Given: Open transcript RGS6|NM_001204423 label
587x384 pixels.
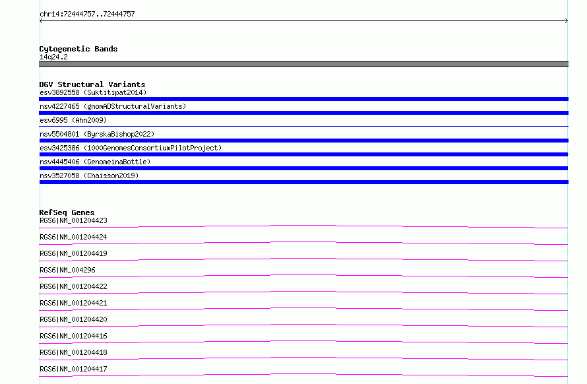Looking at the screenshot, I should 73,220.
